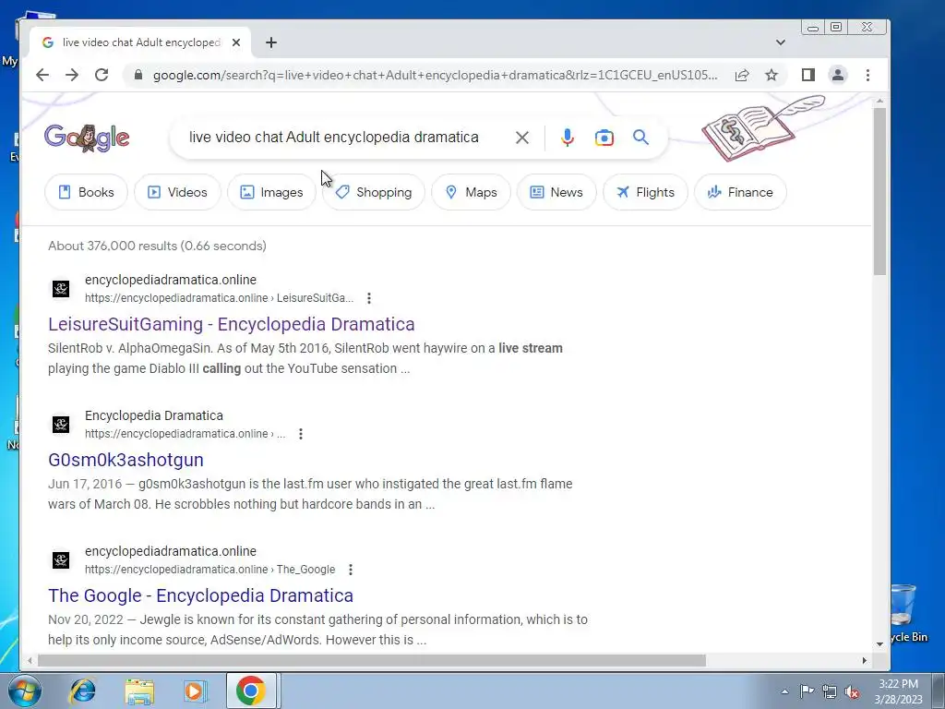Select the Recycle Bin desktop icon
945x709 pixels.
(x=907, y=613)
